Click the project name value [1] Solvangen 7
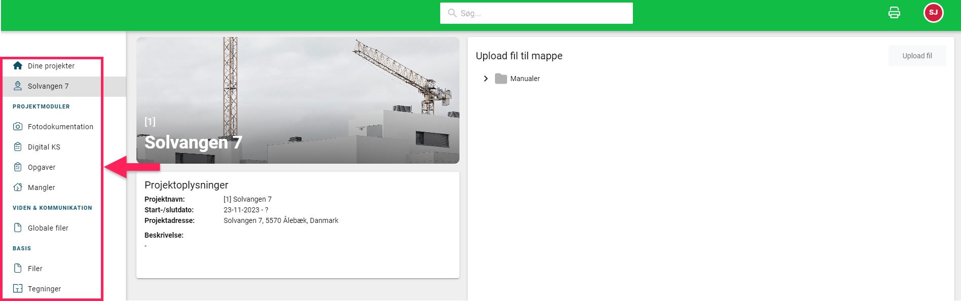961x301 pixels. pyautogui.click(x=247, y=199)
